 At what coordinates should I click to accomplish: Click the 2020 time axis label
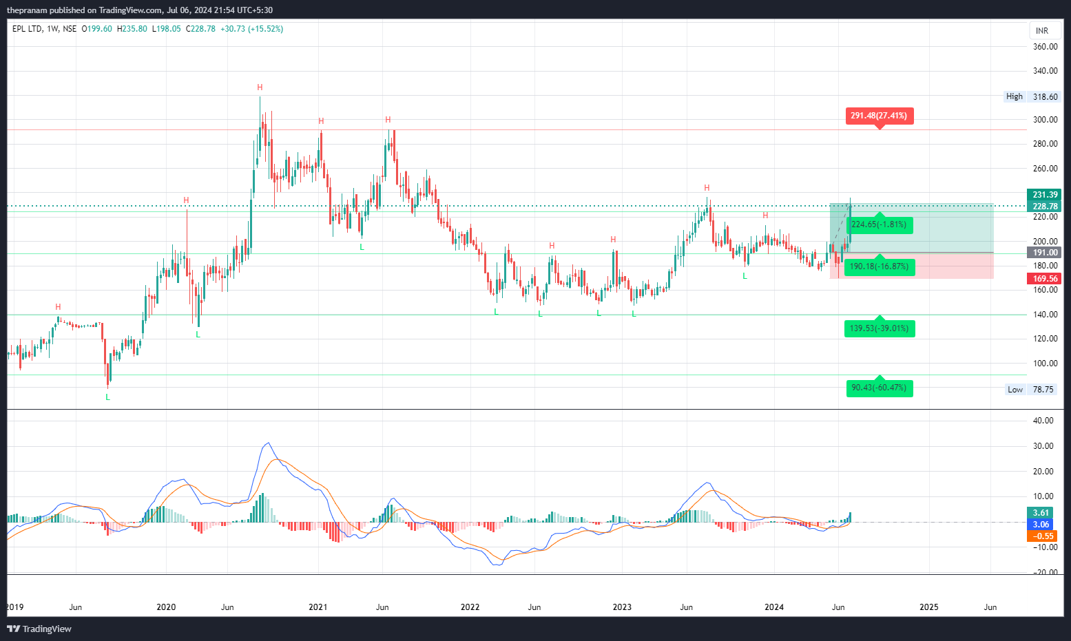click(166, 607)
